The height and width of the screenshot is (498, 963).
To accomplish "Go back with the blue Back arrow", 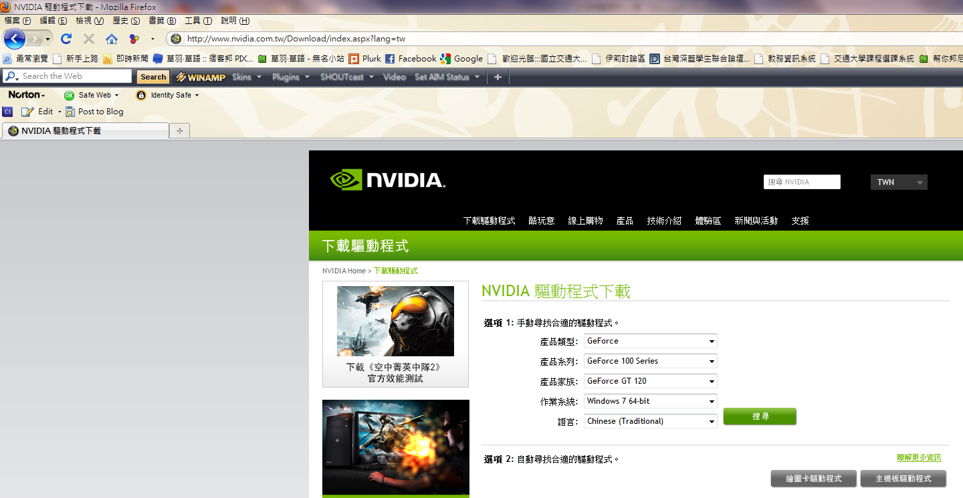I will click(x=14, y=39).
